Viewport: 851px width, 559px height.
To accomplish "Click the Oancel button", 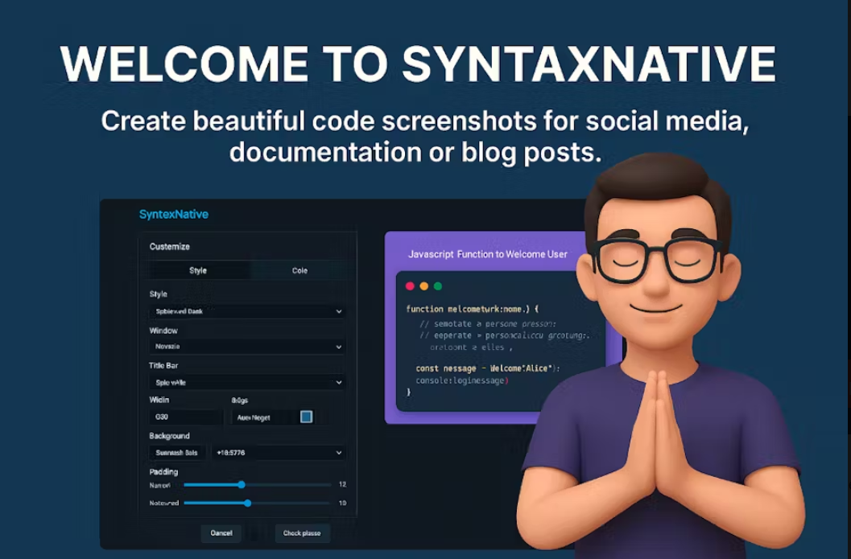I will point(221,533).
